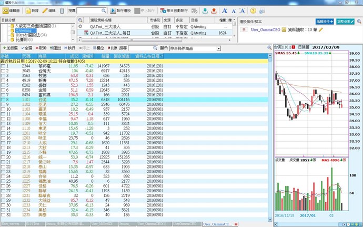Click the 編輯 pencil button
363x227 pixels.
pyautogui.click(x=49, y=11)
